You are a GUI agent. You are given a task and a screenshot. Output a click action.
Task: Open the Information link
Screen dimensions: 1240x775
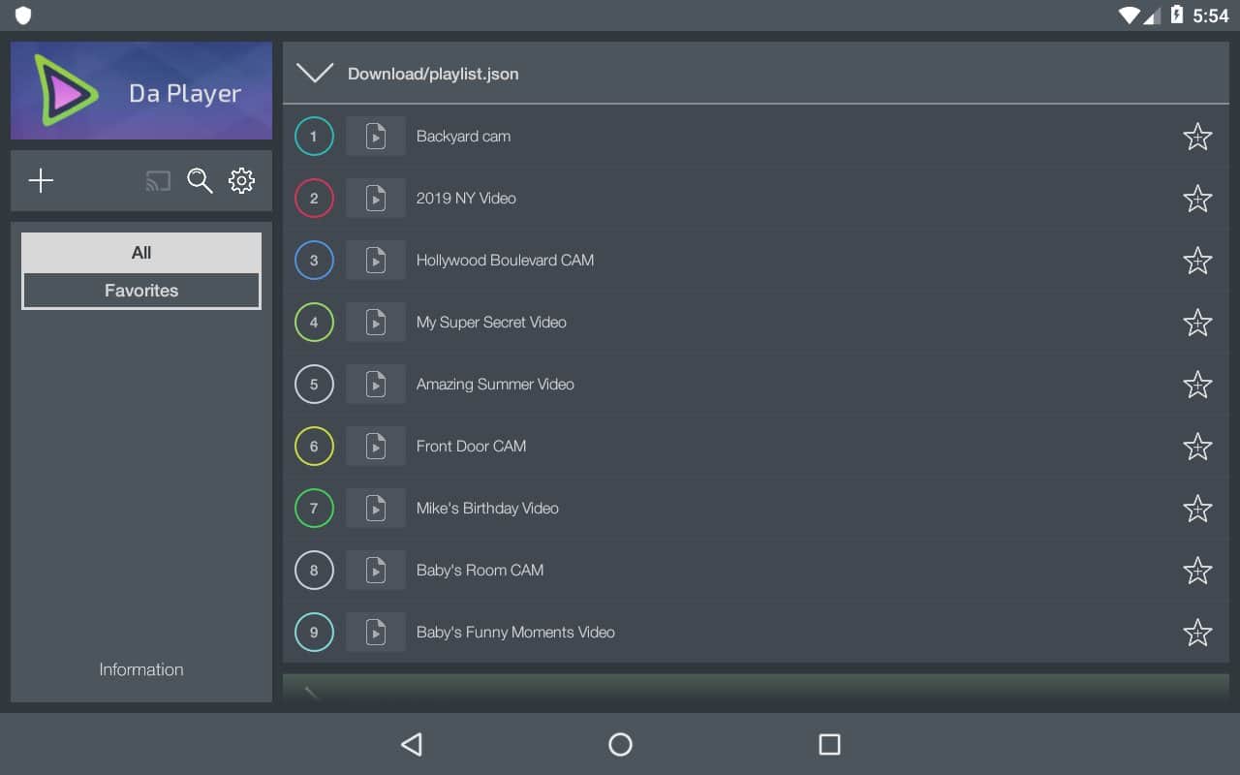click(x=141, y=669)
